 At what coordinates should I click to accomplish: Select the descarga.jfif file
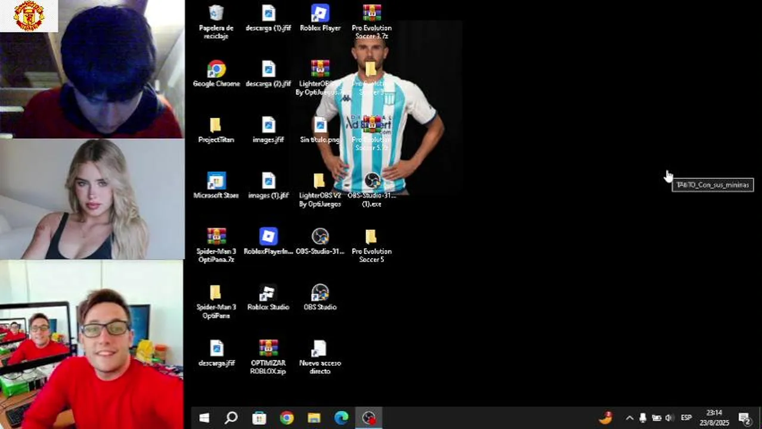216,353
